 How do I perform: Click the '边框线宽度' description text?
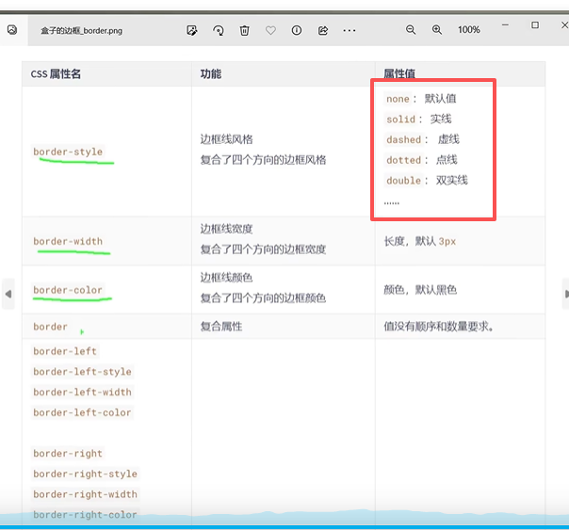(226, 229)
